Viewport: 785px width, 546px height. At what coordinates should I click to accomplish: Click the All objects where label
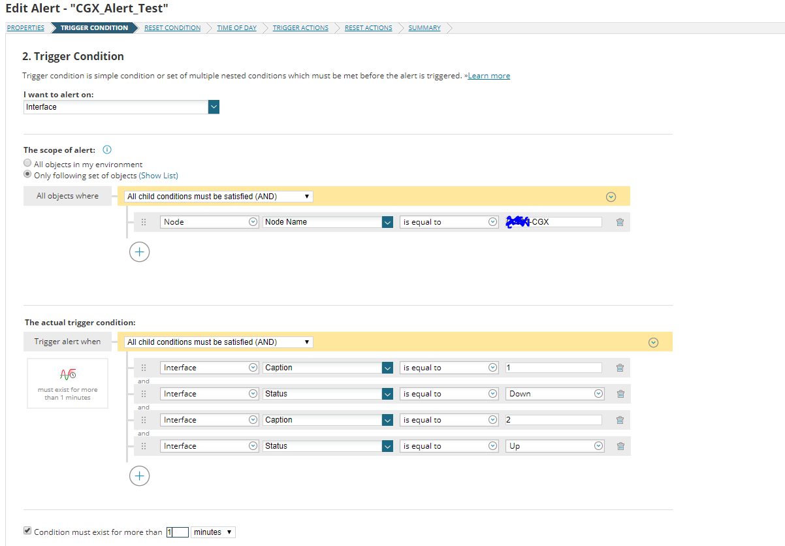pyautogui.click(x=67, y=196)
